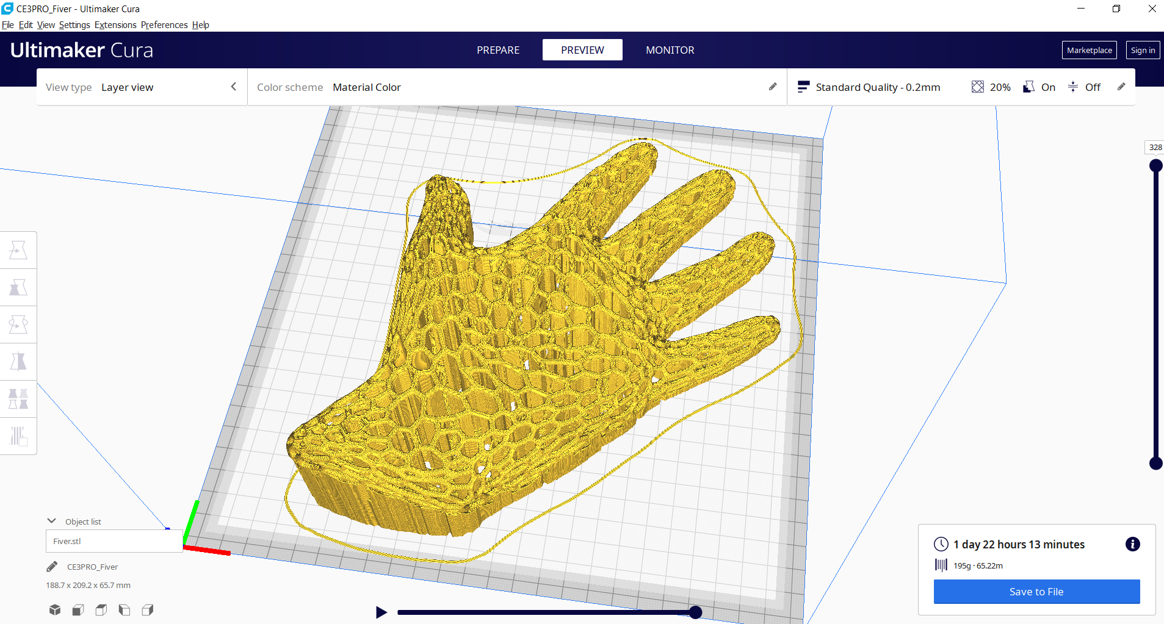Switch to the MONITOR stage
The image size is (1164, 624).
point(670,50)
